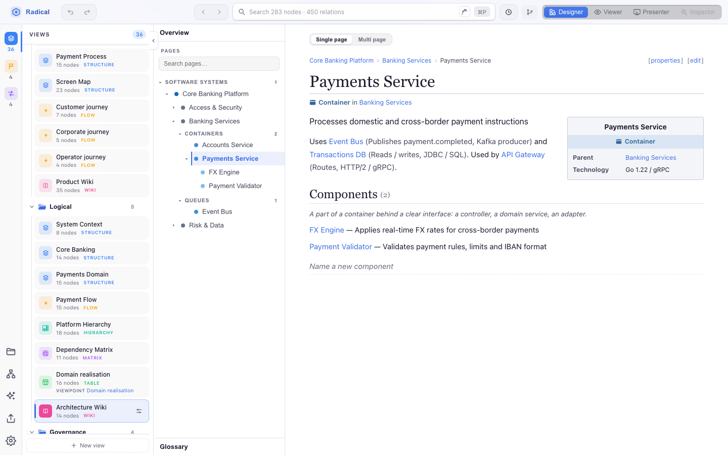Go back with the left chevron button
The width and height of the screenshot is (728, 455).
(203, 12)
